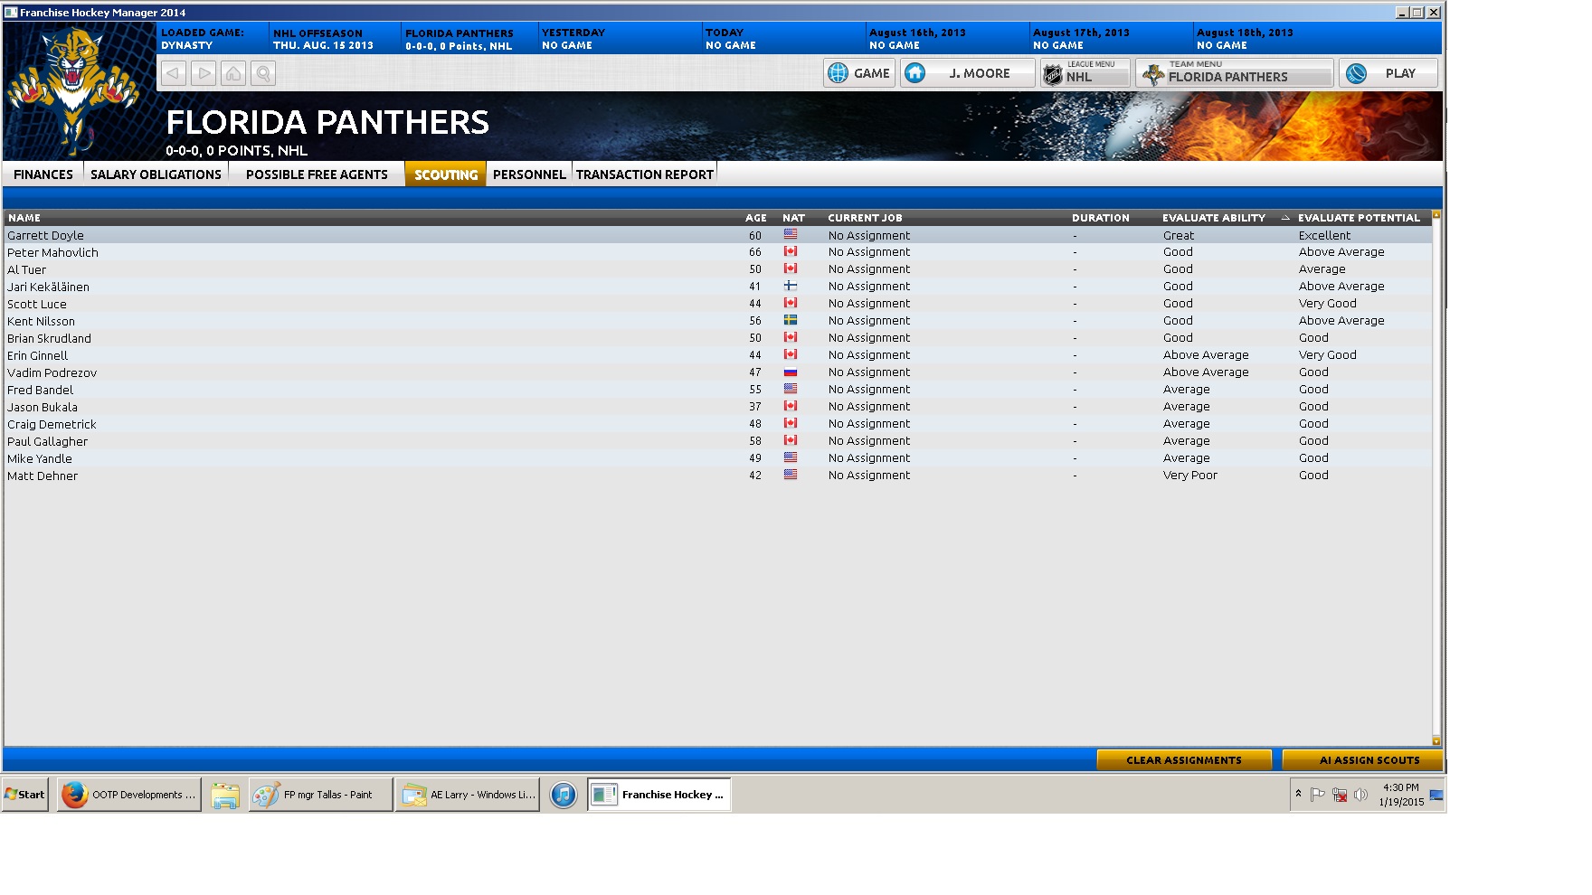Click Peter Mahovlich's Canada flag icon
The image size is (1592, 895).
coord(791,251)
